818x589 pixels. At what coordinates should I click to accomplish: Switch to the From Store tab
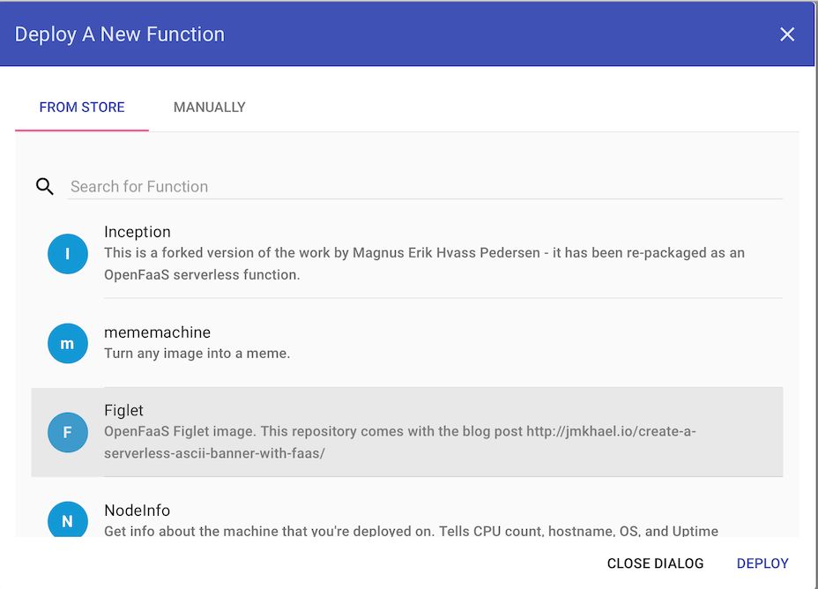coord(82,107)
